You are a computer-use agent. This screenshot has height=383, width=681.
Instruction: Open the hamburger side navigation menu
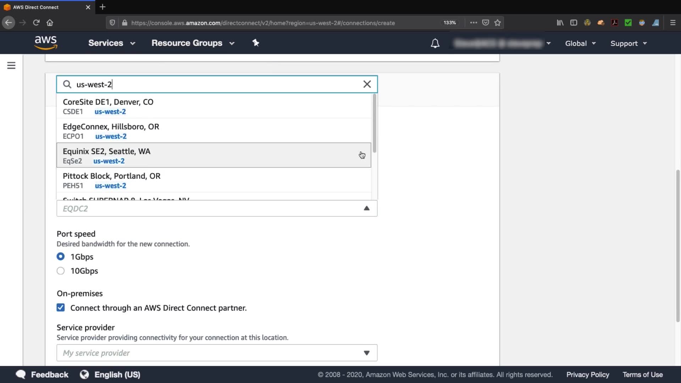11,65
